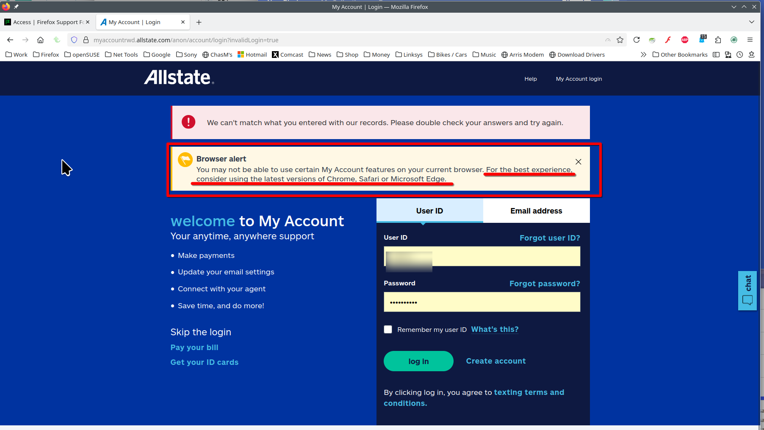Click the Create account link
Image resolution: width=764 pixels, height=430 pixels.
tap(496, 361)
